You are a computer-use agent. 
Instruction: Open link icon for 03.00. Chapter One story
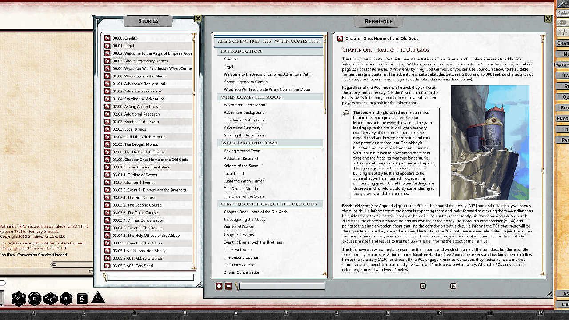(108, 160)
